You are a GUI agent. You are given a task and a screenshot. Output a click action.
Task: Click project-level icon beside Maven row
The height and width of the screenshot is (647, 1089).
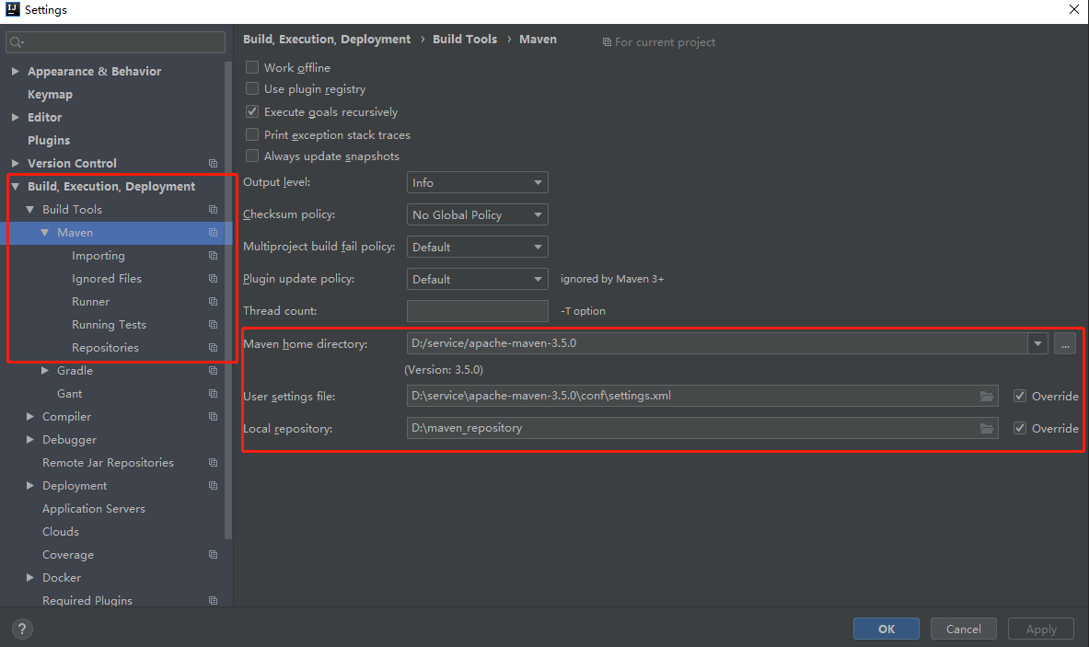pos(214,233)
